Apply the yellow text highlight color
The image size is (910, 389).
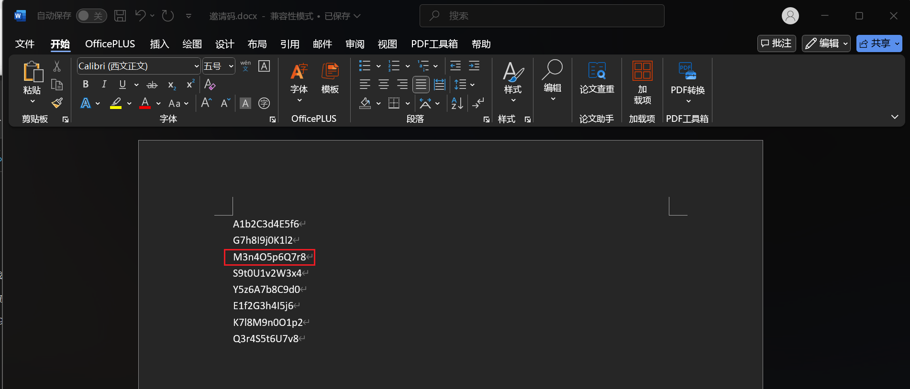[x=116, y=103]
